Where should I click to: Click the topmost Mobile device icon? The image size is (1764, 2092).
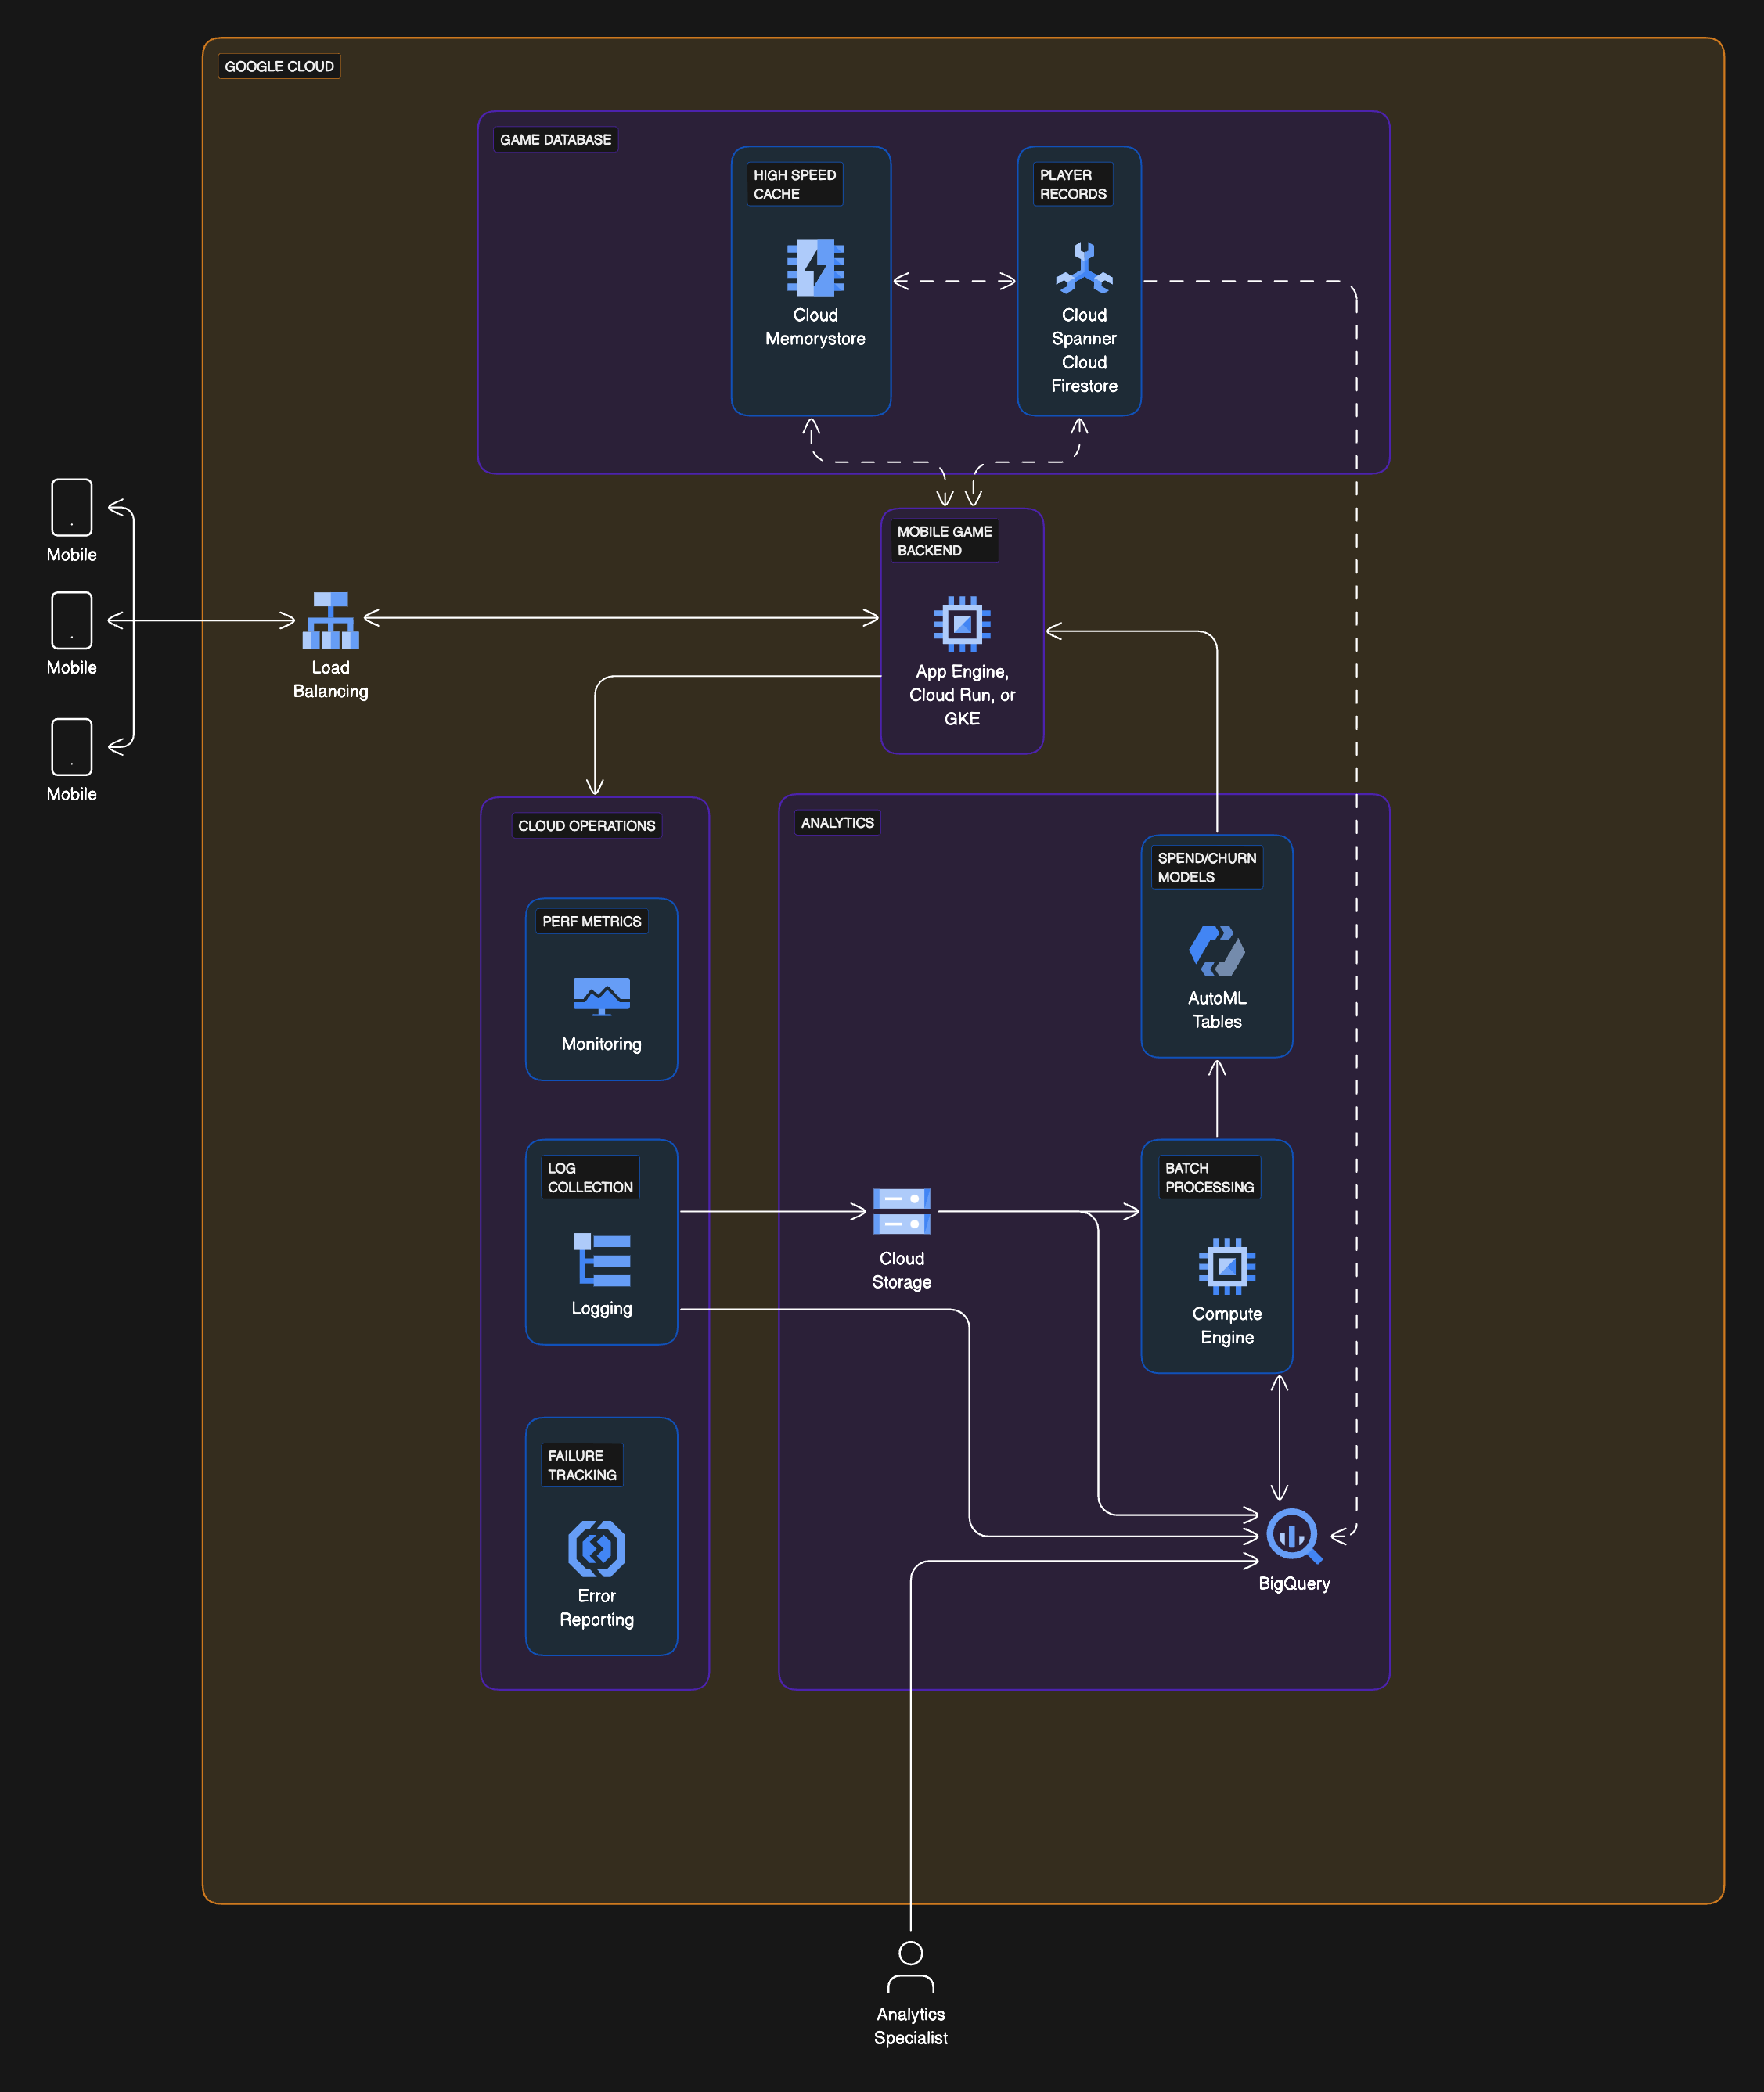[x=71, y=507]
